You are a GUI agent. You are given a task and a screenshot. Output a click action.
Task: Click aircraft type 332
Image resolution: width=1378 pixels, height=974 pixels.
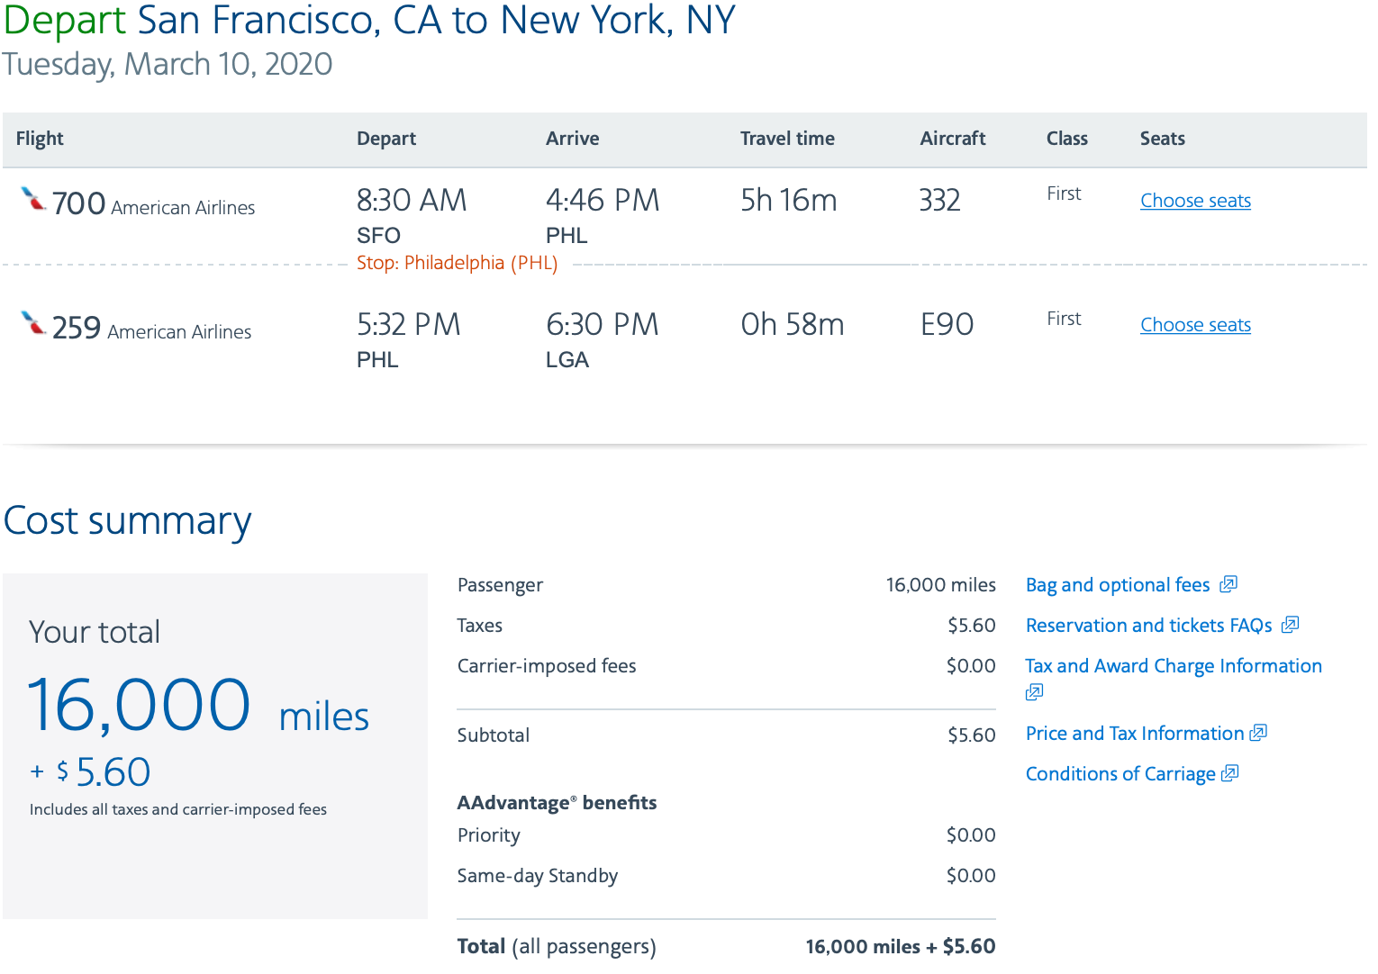(x=940, y=200)
